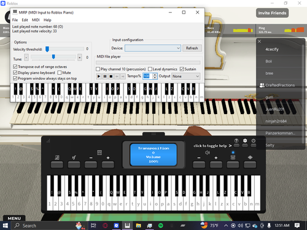
Task: Click the taskbar clock showing 12:51 AM
Action: coord(282,226)
